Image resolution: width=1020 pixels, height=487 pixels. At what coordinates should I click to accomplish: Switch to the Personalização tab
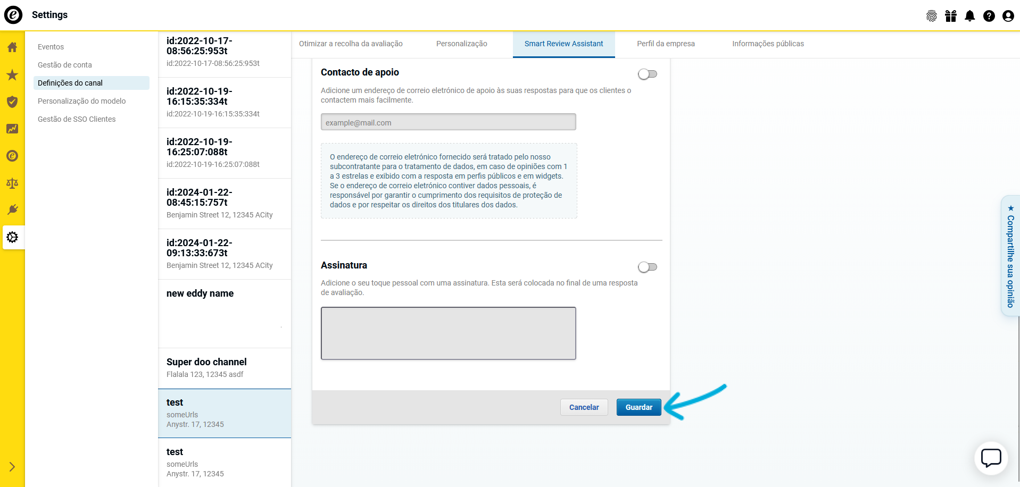pos(461,44)
